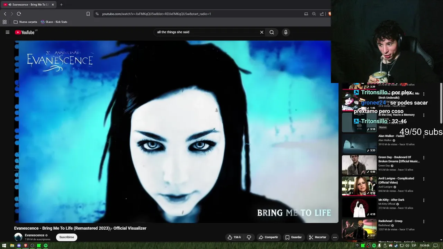
Task: Open the zoom magnifier icon in the address bar
Action: tap(314, 14)
